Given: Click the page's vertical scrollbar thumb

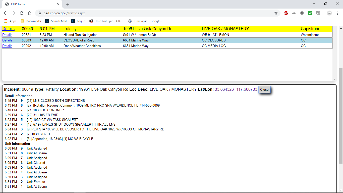Looking at the screenshot, I should coord(341,116).
